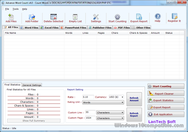Click the application icon in the title bar
The width and height of the screenshot is (188, 132).
[x=3, y=3]
